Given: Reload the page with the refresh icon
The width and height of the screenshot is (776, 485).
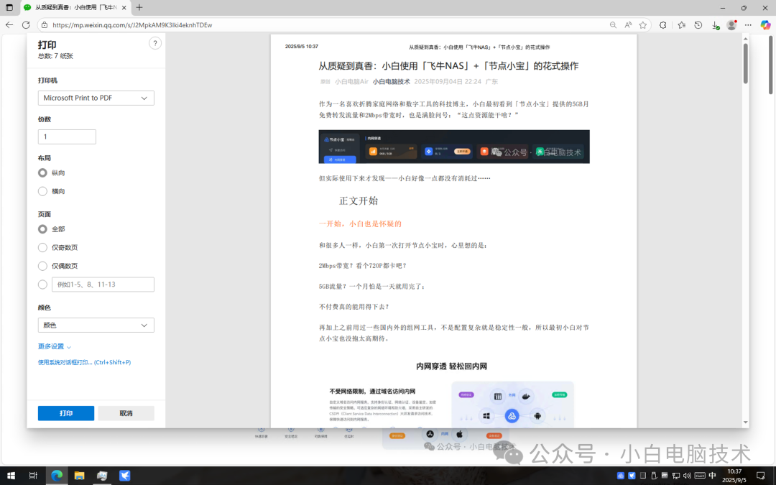Looking at the screenshot, I should point(27,24).
